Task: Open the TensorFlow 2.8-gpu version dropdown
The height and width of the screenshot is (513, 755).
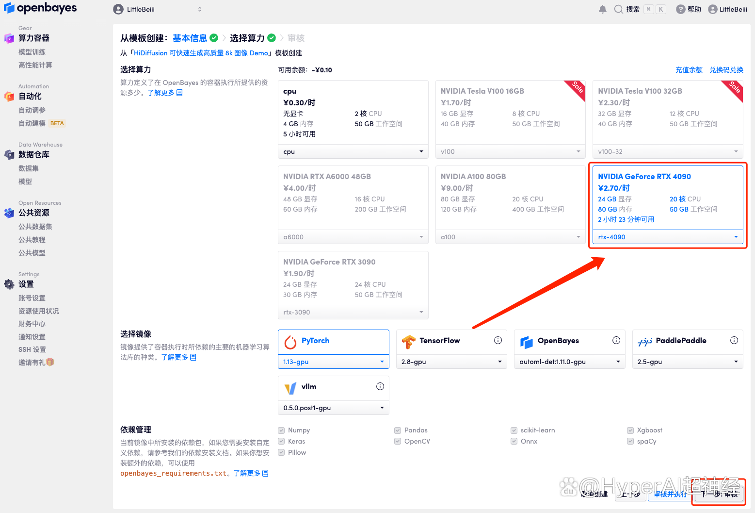Action: [x=451, y=362]
